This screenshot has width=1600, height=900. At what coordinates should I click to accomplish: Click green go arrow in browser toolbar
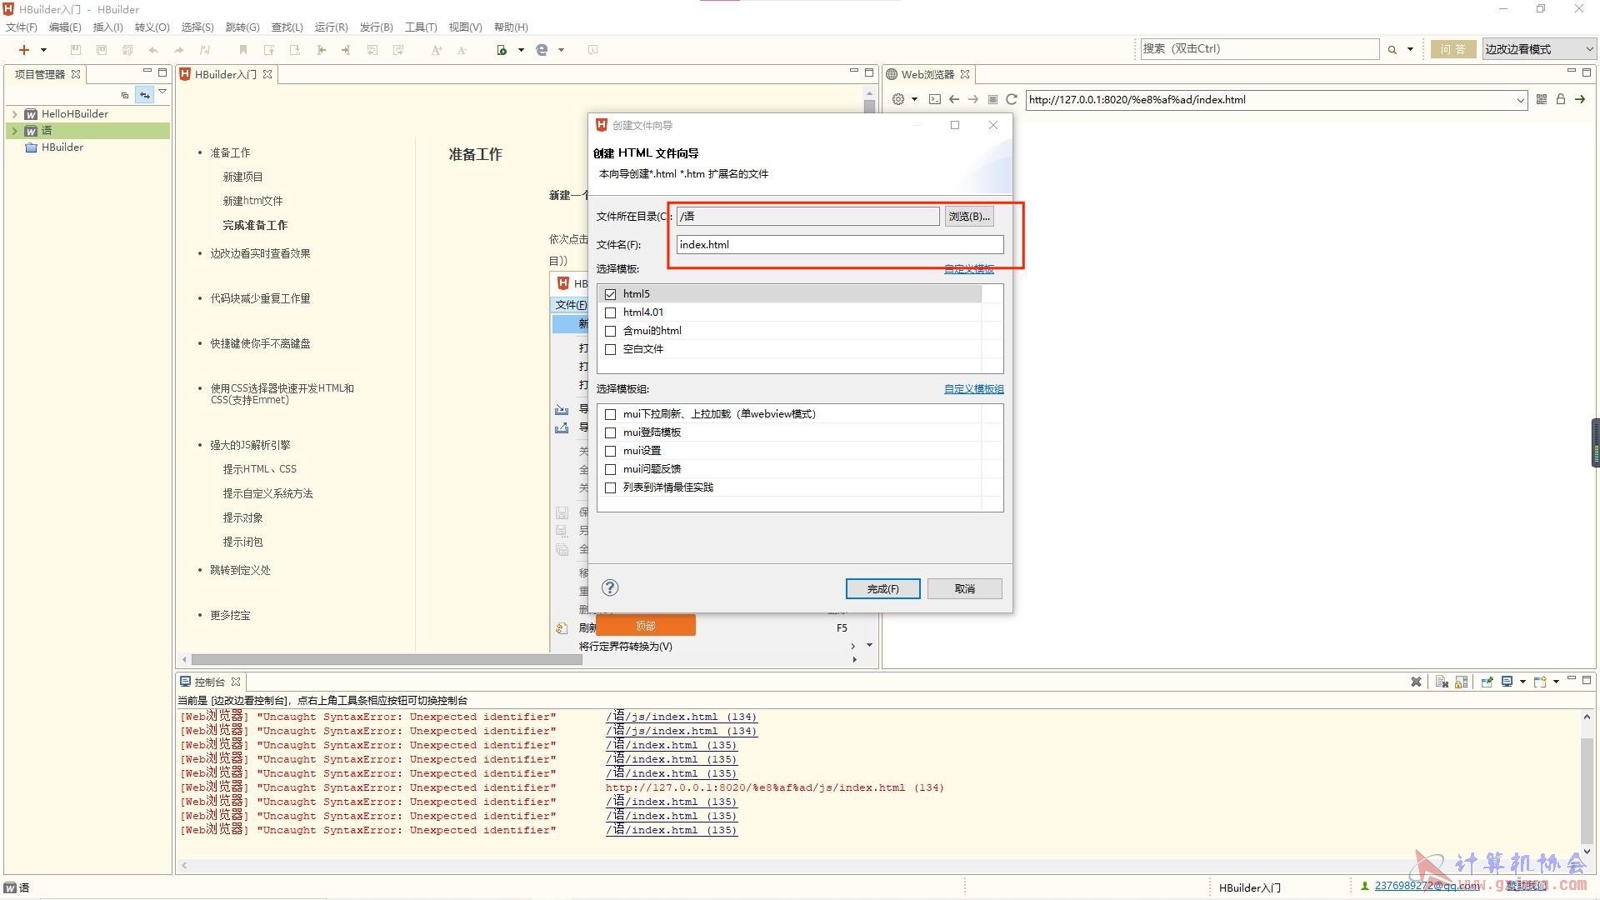[1580, 99]
